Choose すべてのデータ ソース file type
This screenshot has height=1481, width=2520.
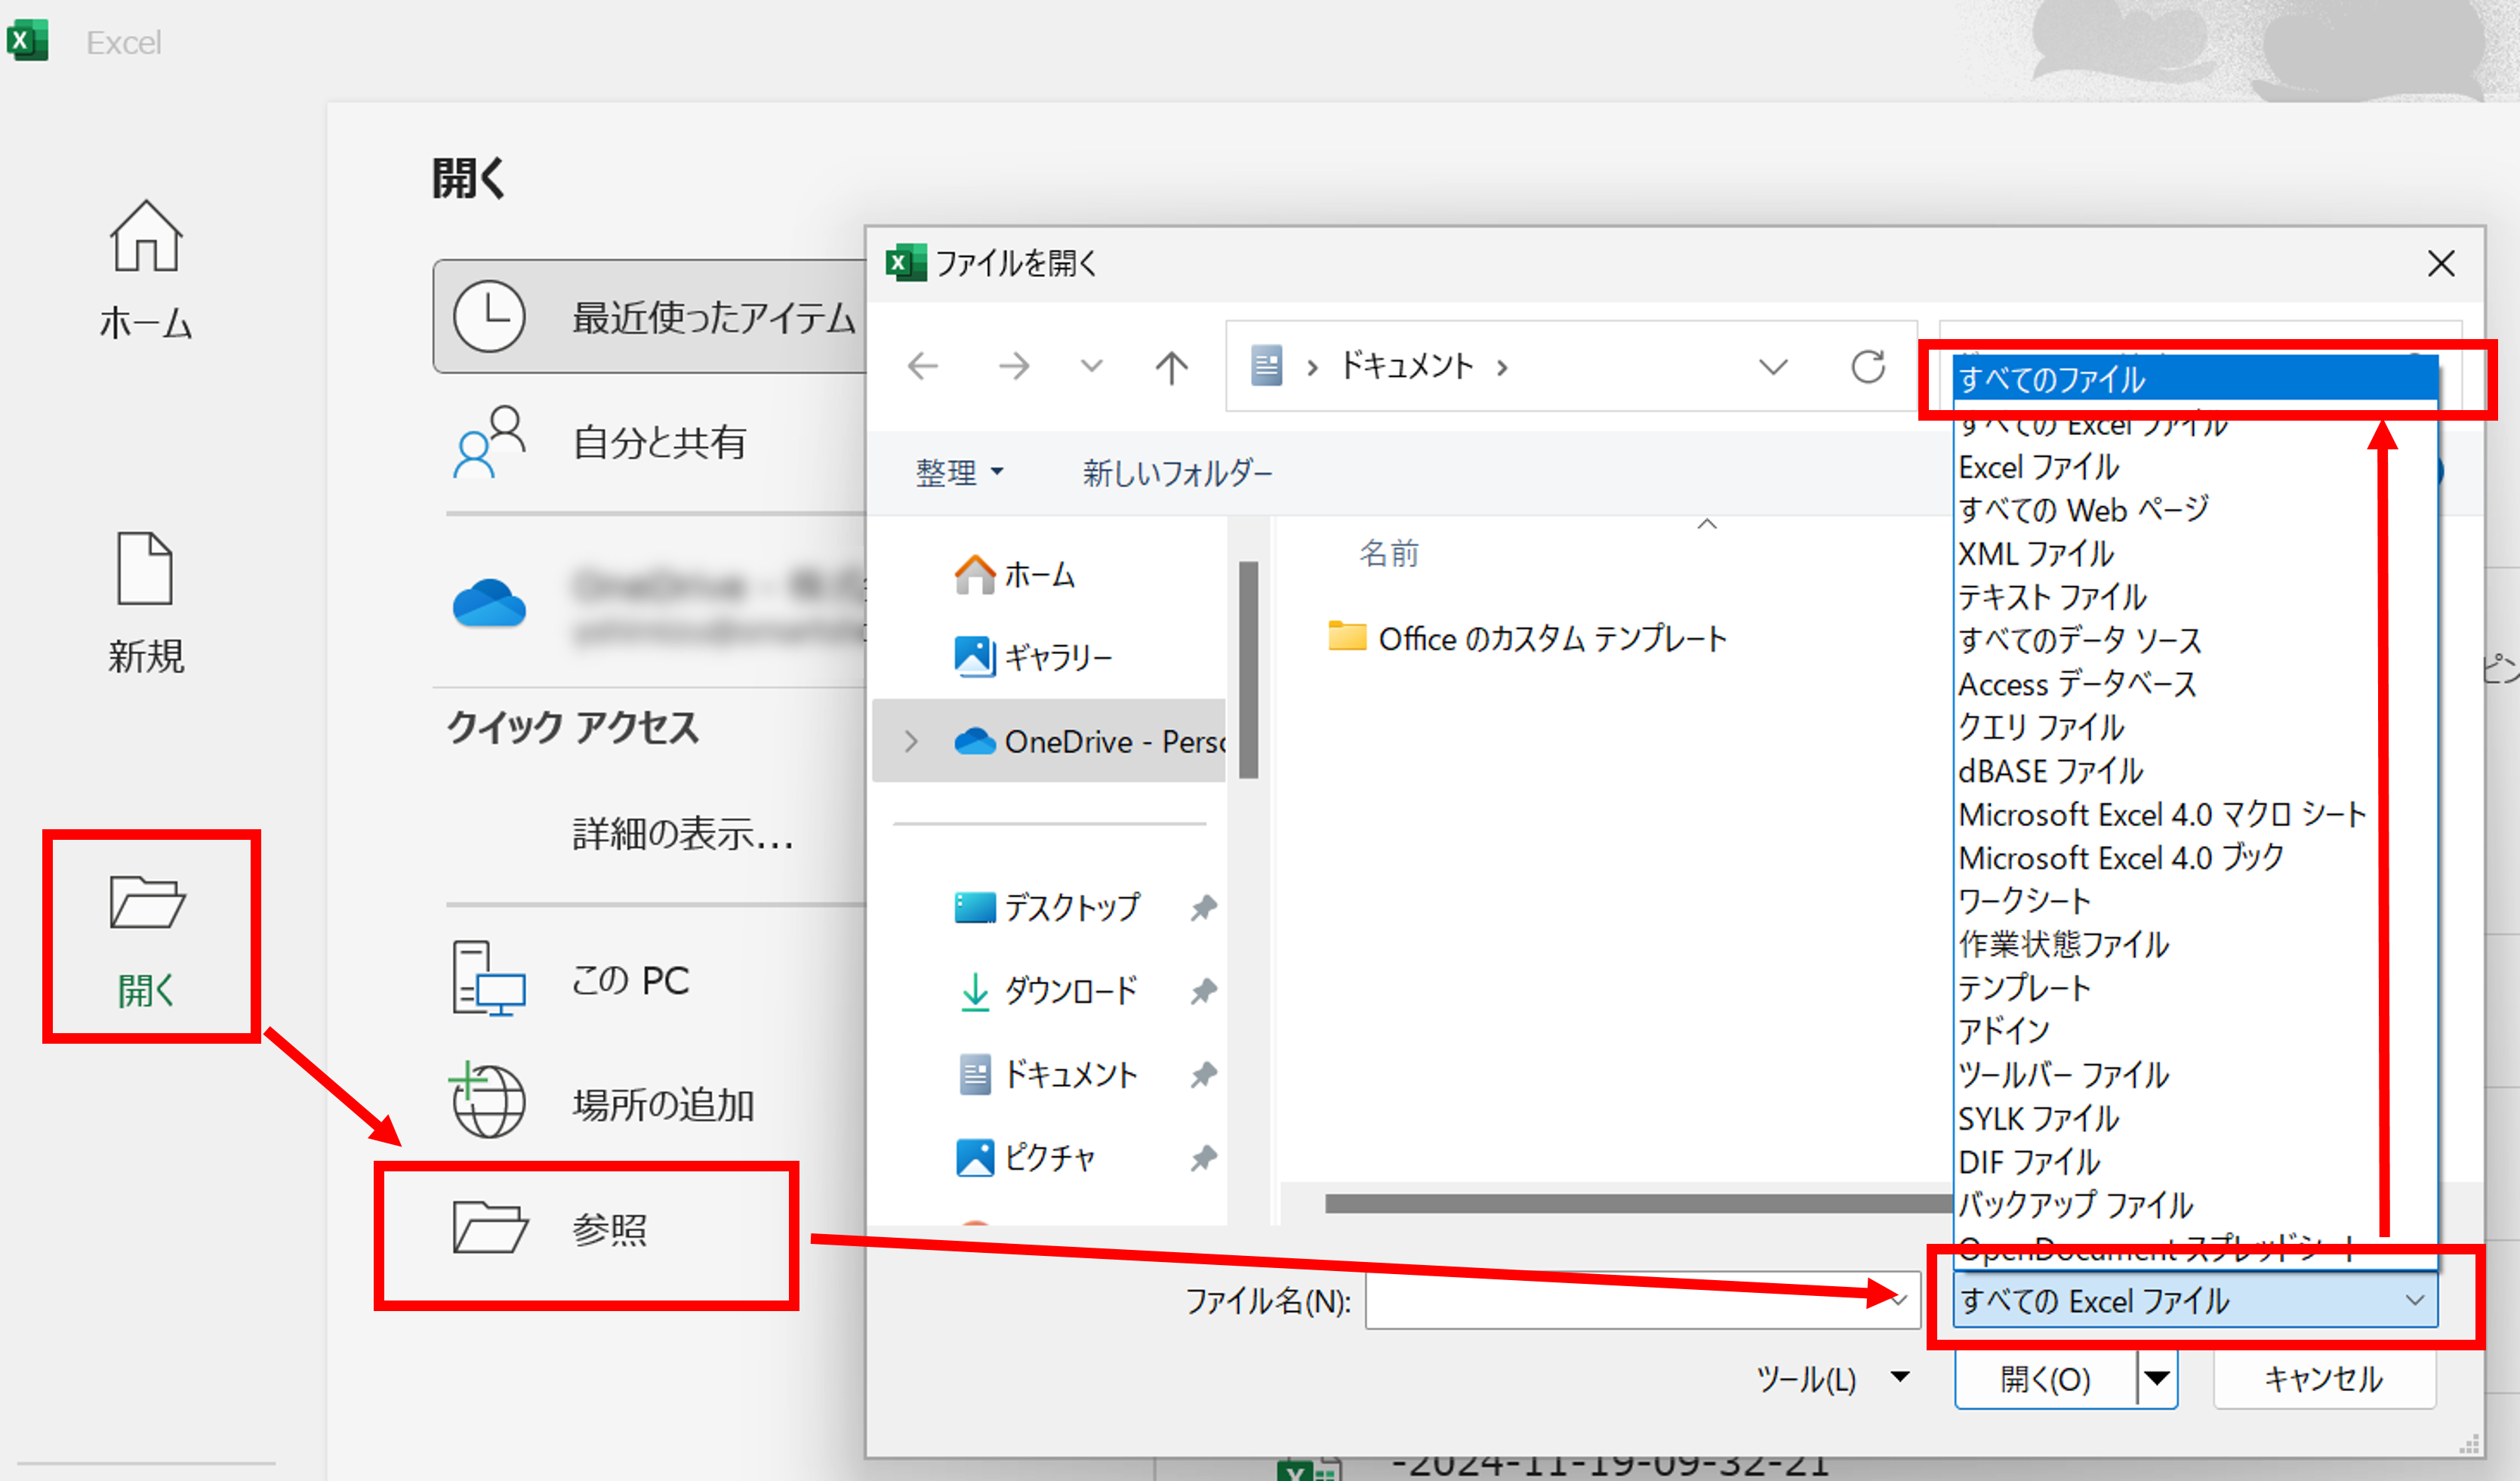[2195, 640]
